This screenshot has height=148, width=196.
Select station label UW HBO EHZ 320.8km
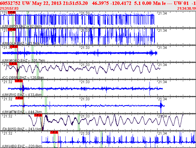[22, 146]
